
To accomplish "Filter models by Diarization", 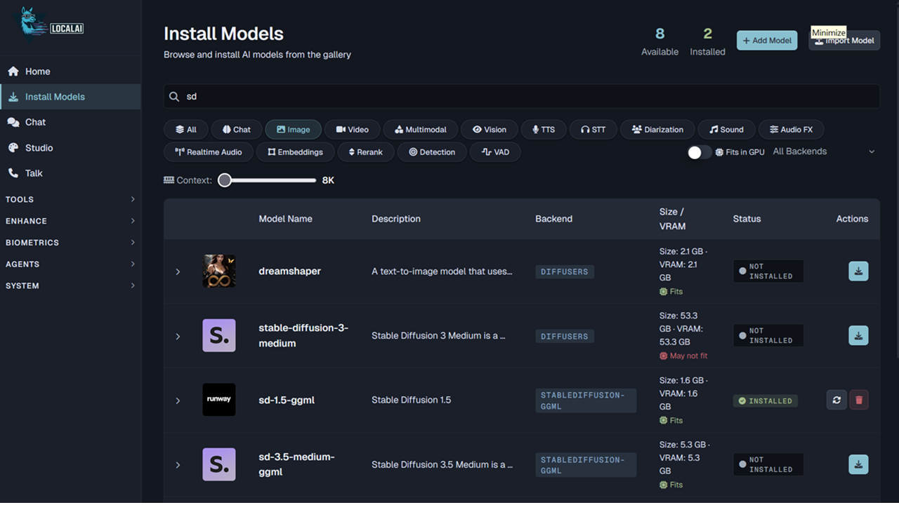I will 658,130.
